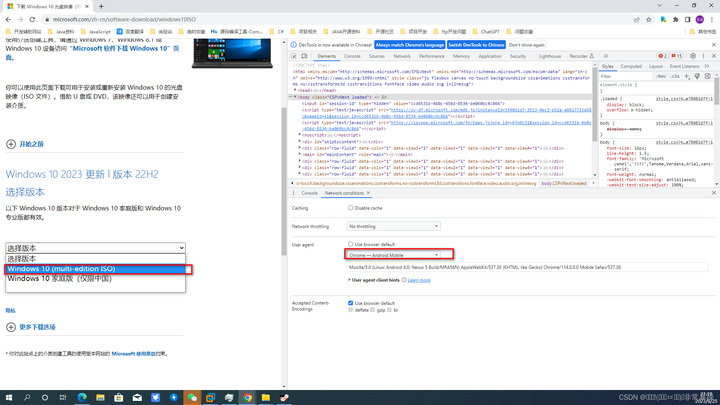Toggle the Chrome side panel icon
This screenshot has width=720, height=405.
point(688,19)
